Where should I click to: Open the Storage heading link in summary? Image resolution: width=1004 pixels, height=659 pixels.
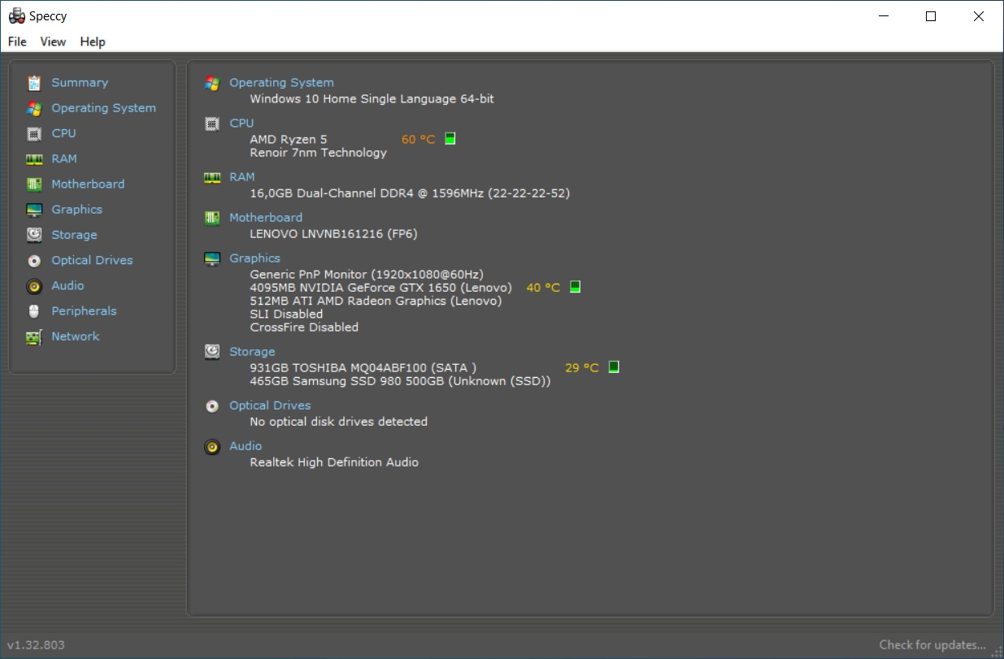[252, 352]
